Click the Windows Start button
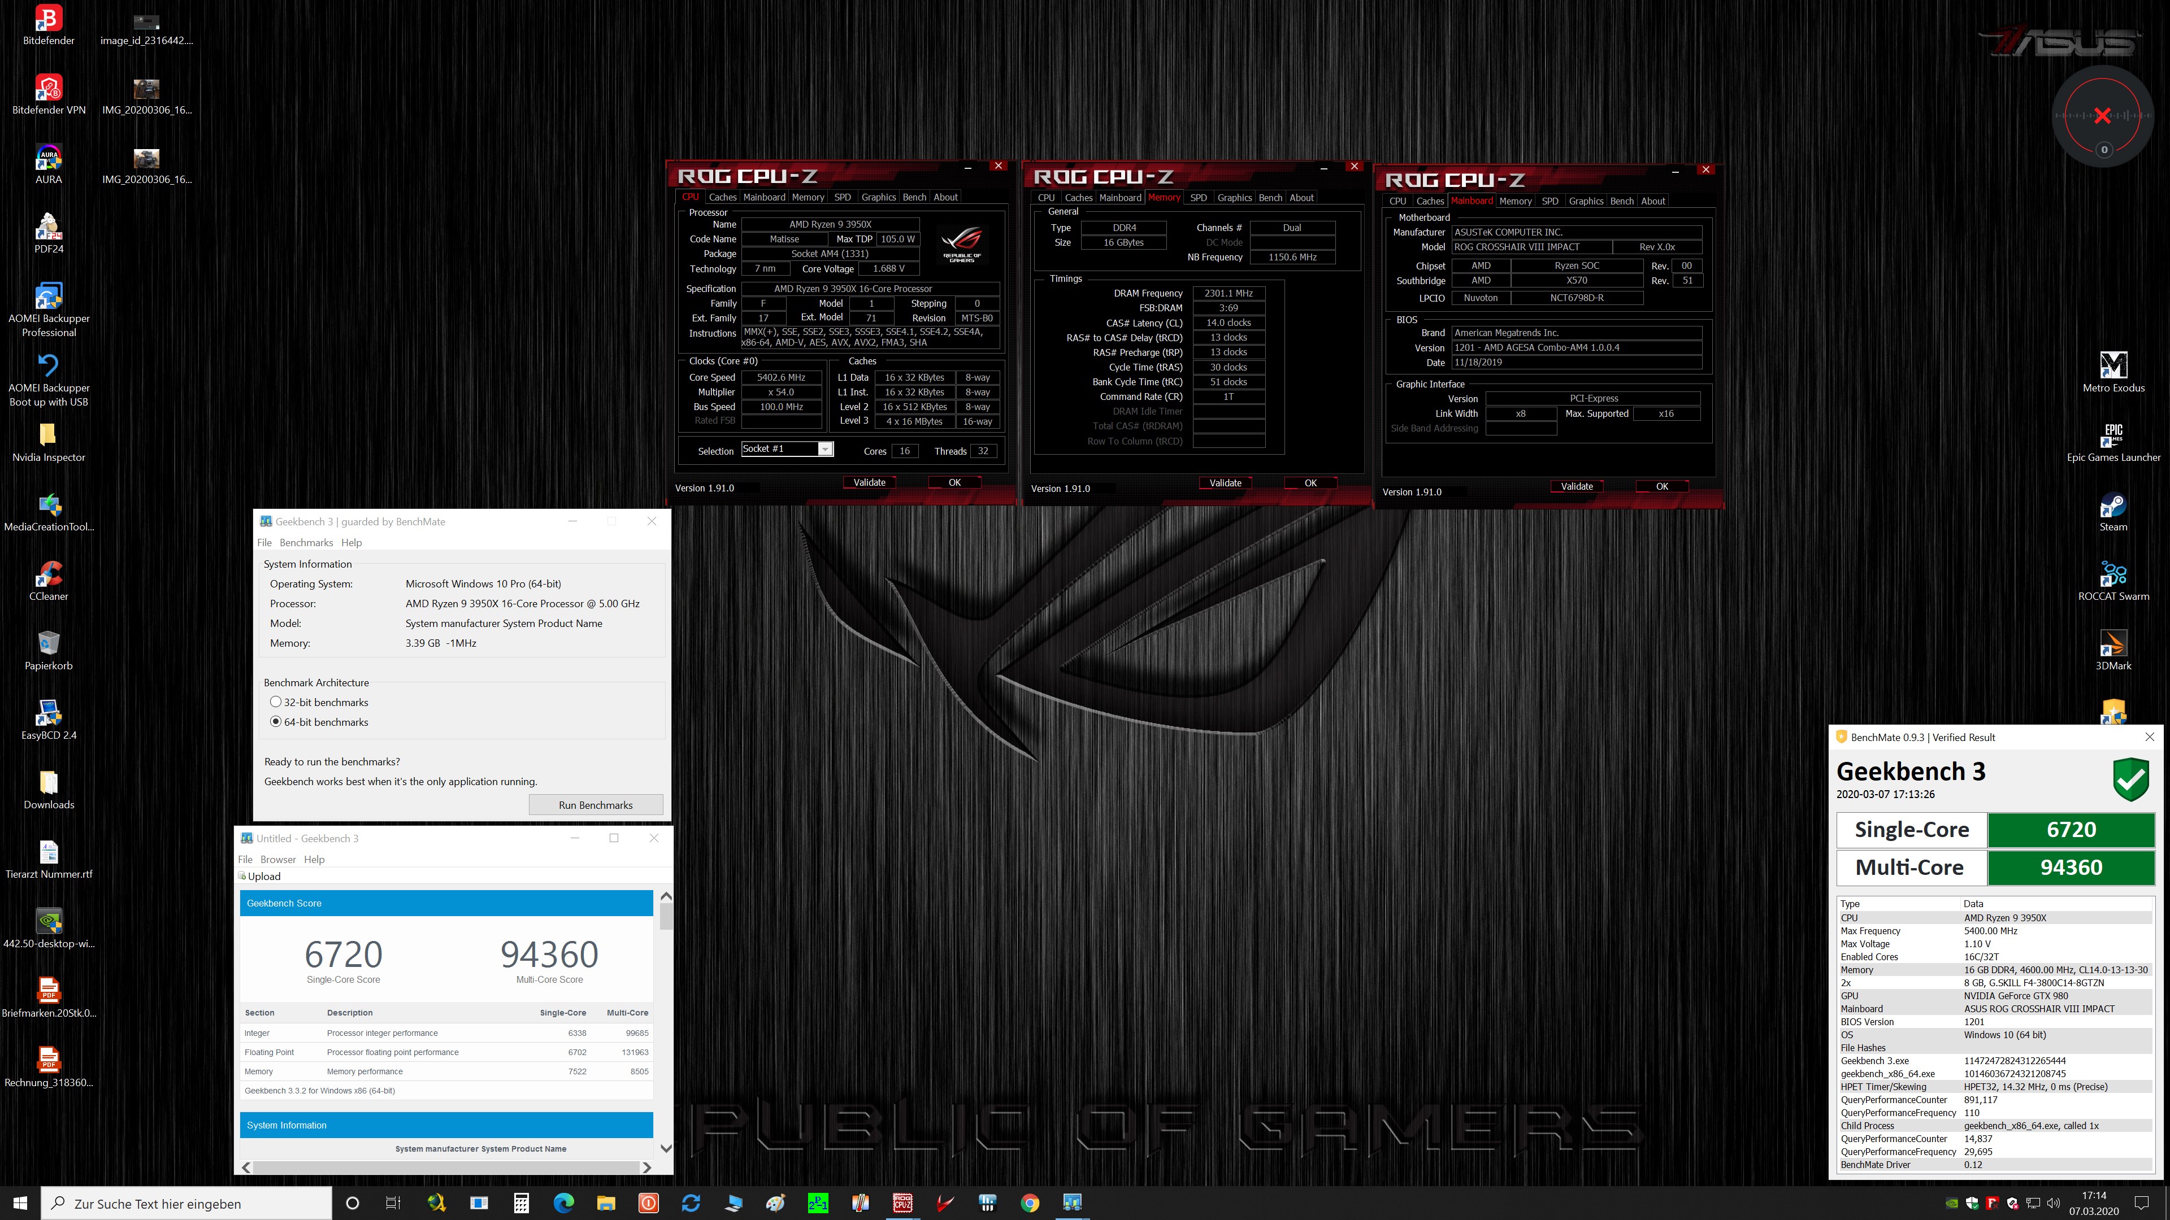Viewport: 2170px width, 1220px height. [20, 1203]
